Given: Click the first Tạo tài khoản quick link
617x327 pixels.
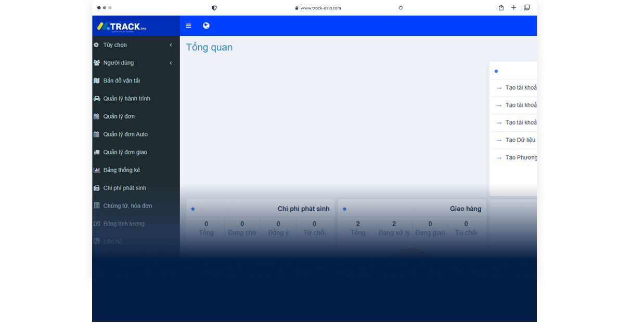Looking at the screenshot, I should pos(520,88).
